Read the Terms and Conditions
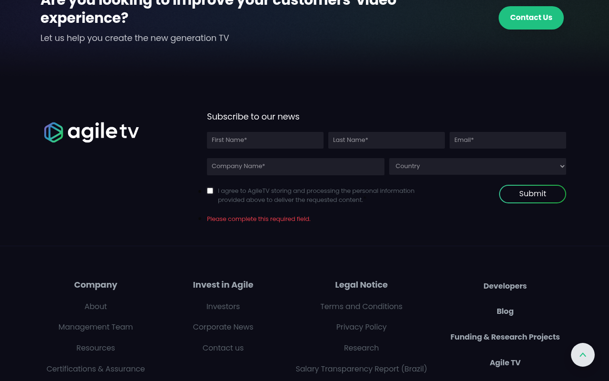The height and width of the screenshot is (381, 609). point(361,306)
